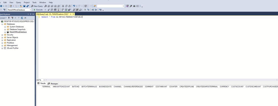
Task: Click the Parse checkmark icon next to Execute
Action: pos(48,10)
